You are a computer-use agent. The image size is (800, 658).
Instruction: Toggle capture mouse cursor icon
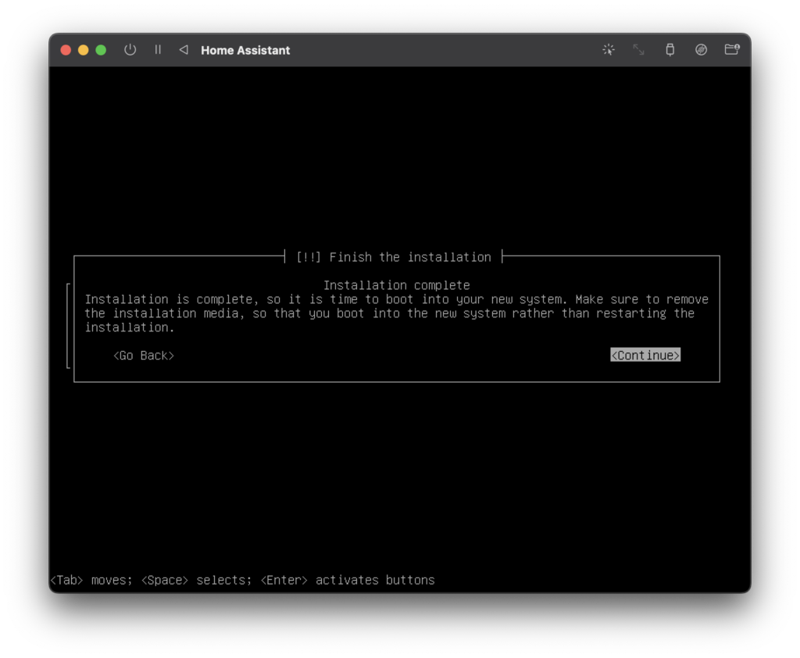[x=608, y=49]
